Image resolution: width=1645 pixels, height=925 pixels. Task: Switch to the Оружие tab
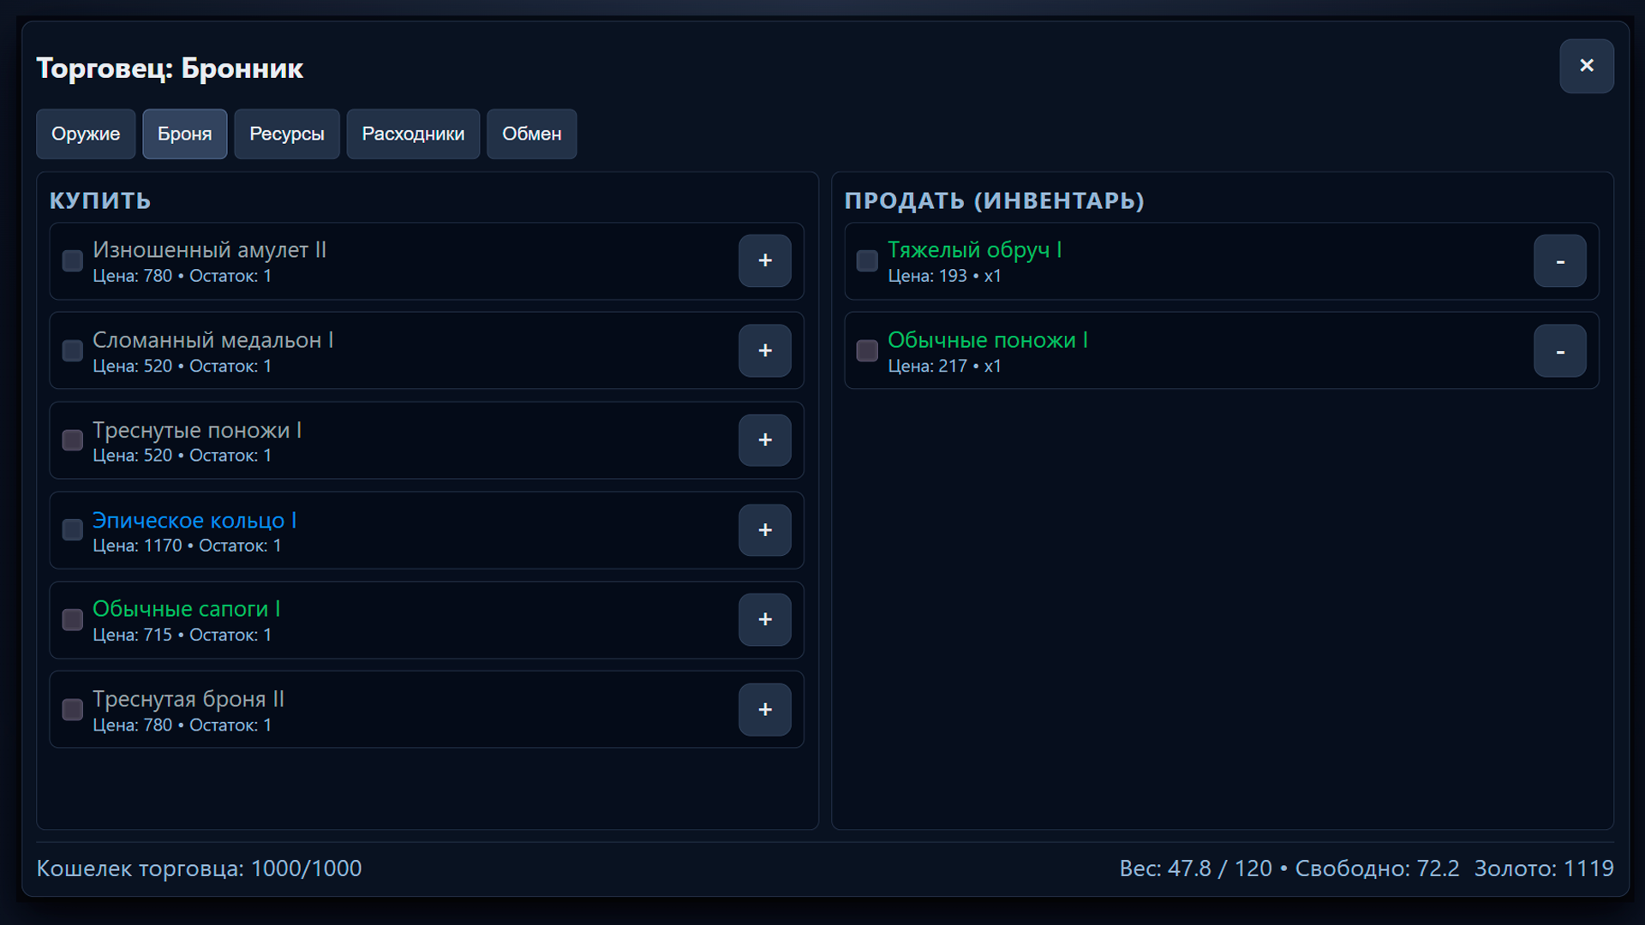[x=86, y=134]
